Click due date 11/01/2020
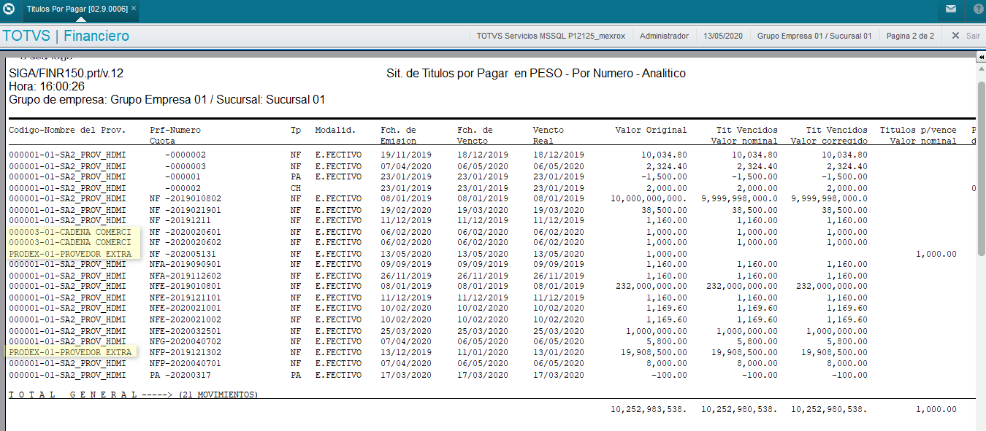 [x=483, y=352]
